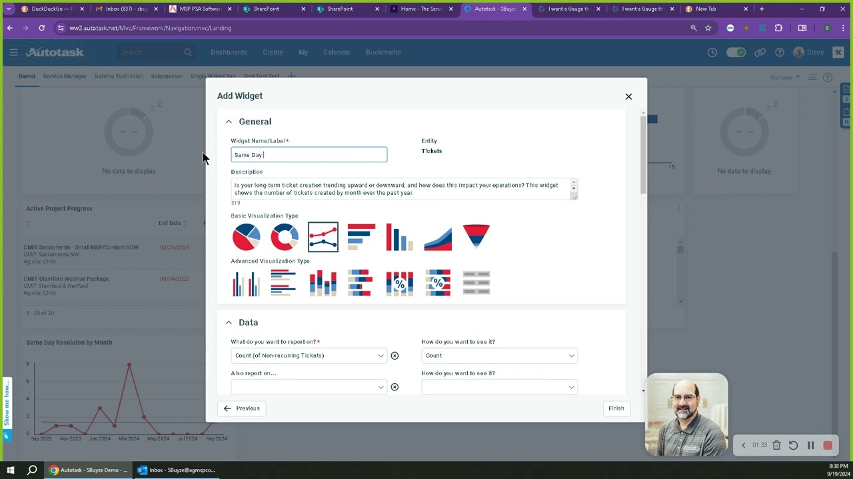The height and width of the screenshot is (479, 853).
Task: Click the Autotask search box
Action: click(x=155, y=52)
